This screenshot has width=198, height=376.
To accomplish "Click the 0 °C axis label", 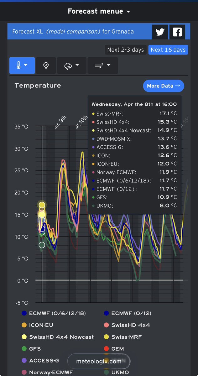I will pyautogui.click(x=23, y=281).
